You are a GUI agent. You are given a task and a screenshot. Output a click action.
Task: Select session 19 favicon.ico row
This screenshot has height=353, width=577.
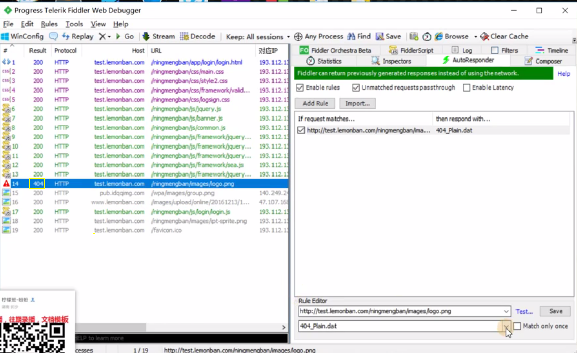pos(144,230)
